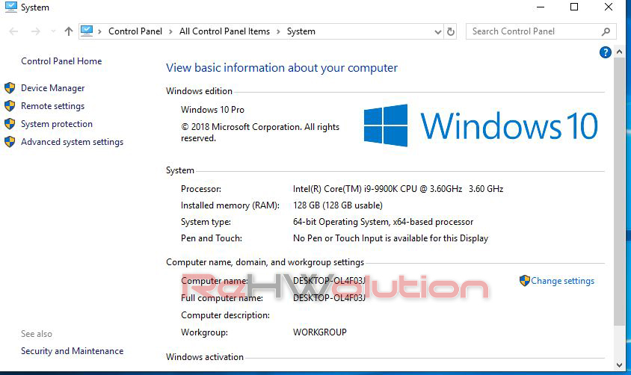Open Help via the blue question mark
This screenshot has width=631, height=375.
[x=606, y=52]
